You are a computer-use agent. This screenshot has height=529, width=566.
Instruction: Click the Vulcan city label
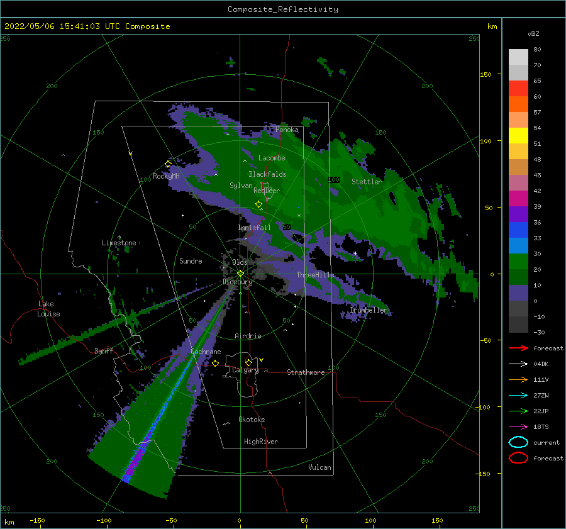tap(319, 467)
